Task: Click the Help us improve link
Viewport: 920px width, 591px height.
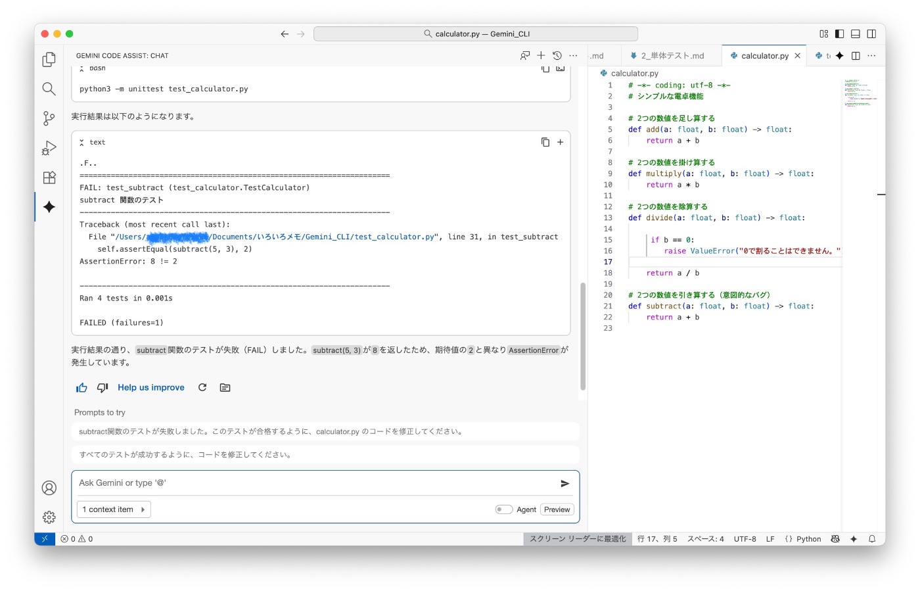Action: [x=151, y=388]
